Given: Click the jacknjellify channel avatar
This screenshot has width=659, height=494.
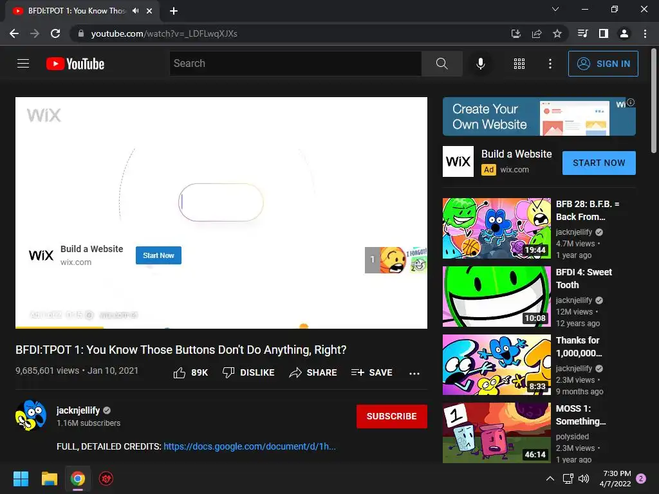Looking at the screenshot, I should pyautogui.click(x=31, y=416).
